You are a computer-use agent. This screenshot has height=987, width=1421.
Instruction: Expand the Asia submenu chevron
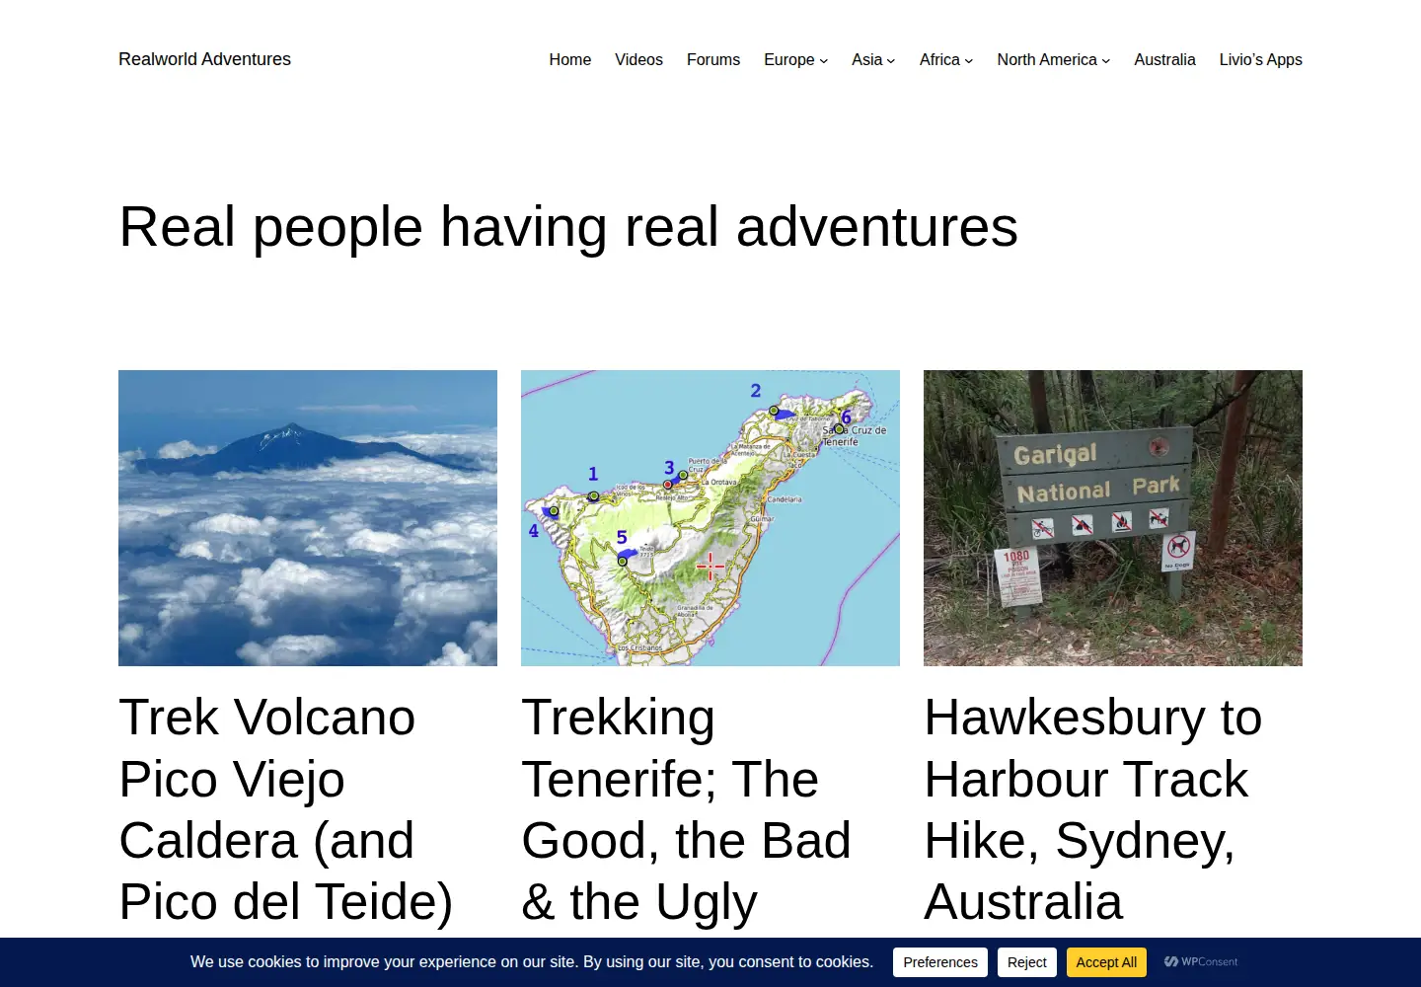(891, 61)
